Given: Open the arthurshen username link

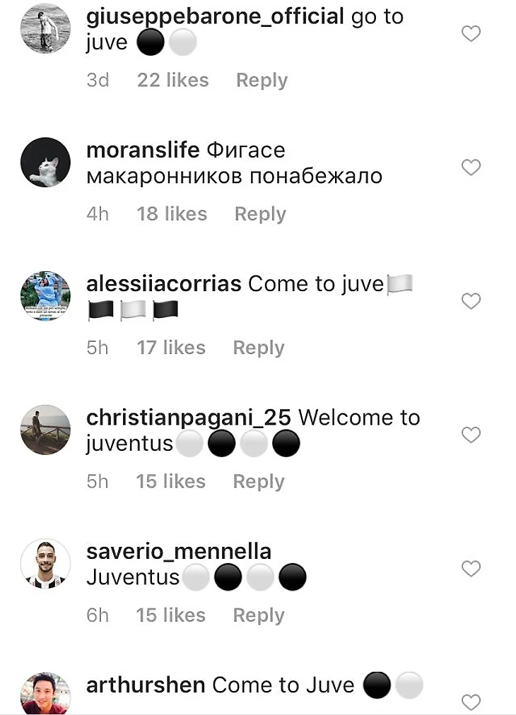Looking at the screenshot, I should pyautogui.click(x=146, y=685).
